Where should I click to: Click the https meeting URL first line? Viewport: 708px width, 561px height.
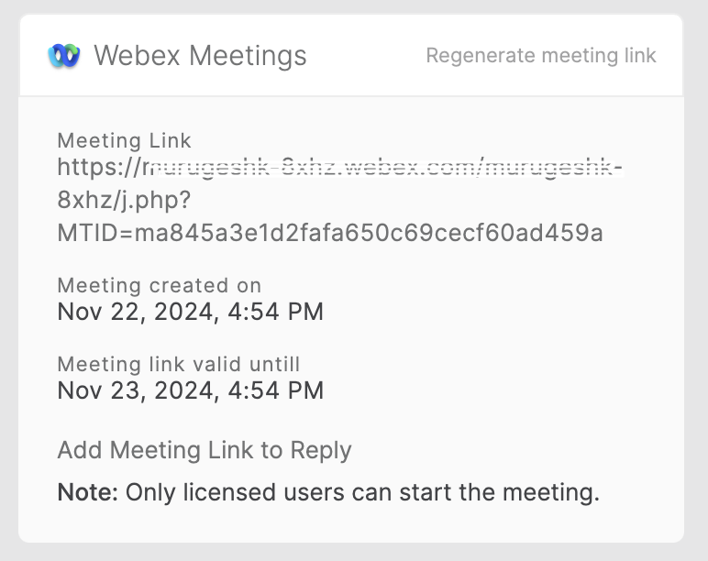pyautogui.click(x=340, y=167)
